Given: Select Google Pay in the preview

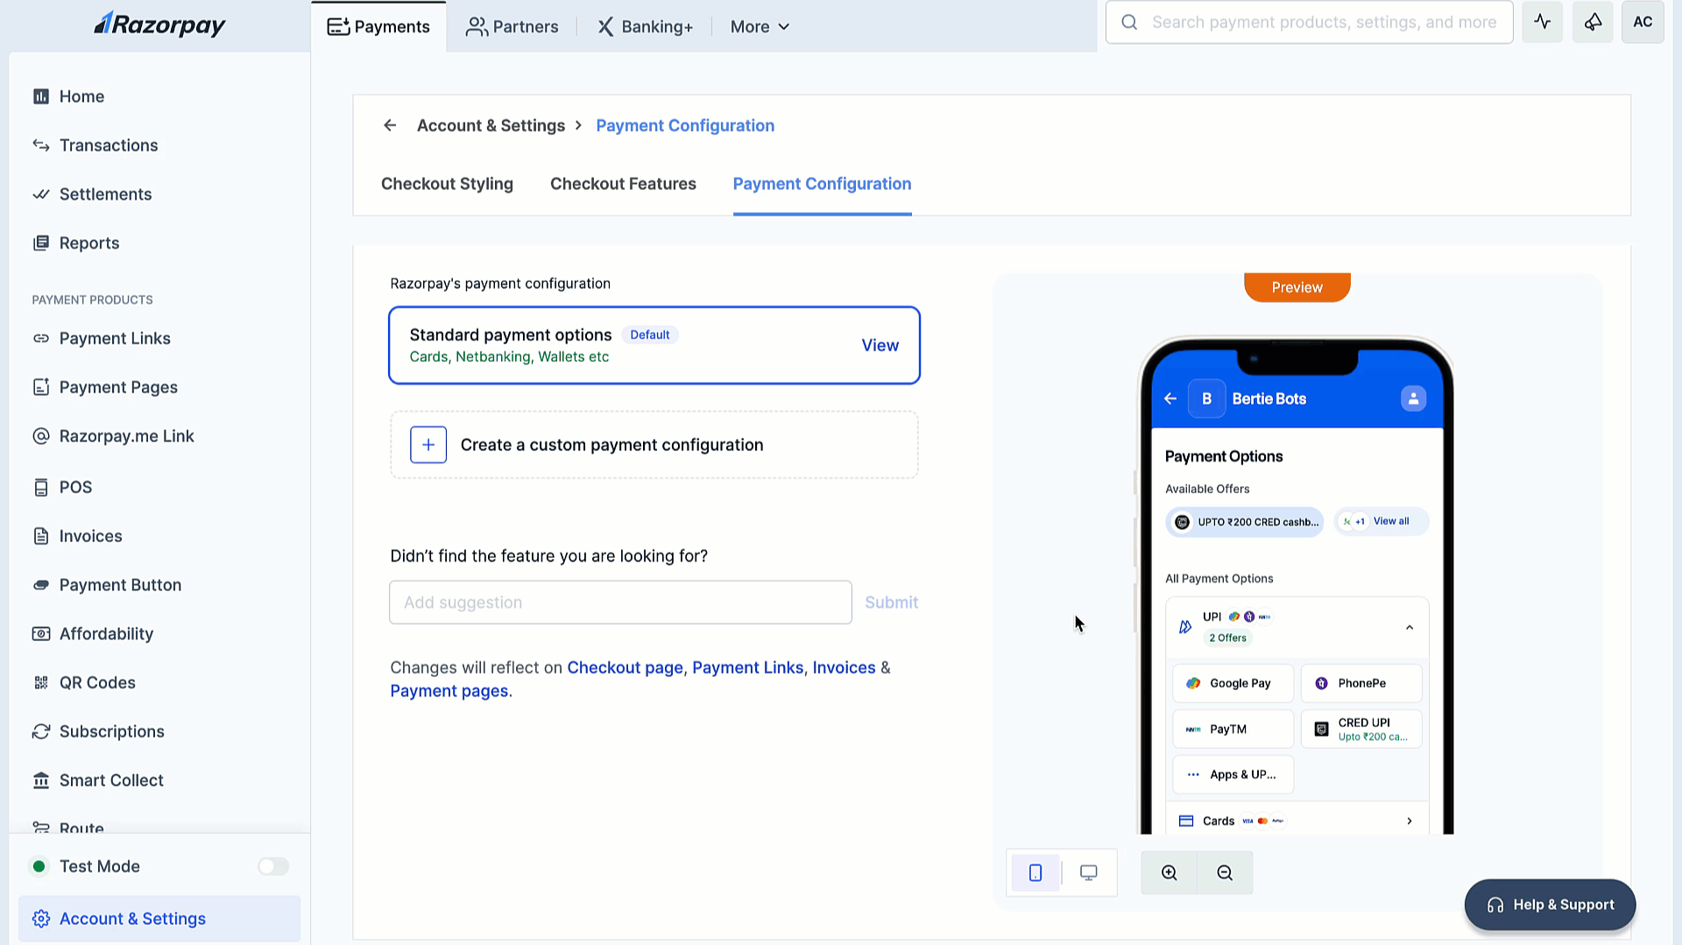Looking at the screenshot, I should pos(1233,683).
